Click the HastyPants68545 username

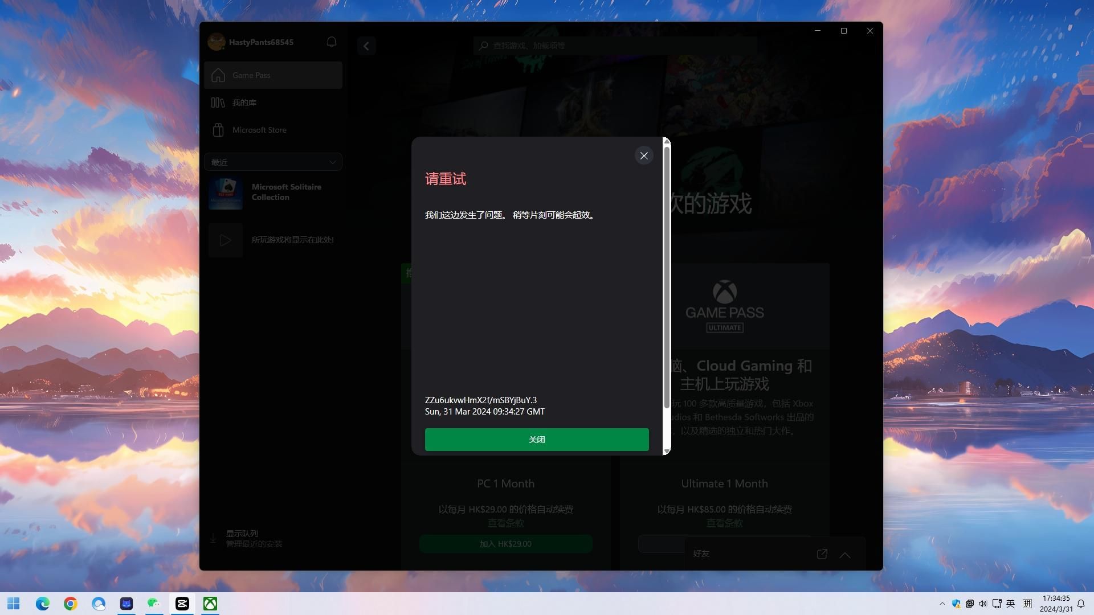point(261,42)
